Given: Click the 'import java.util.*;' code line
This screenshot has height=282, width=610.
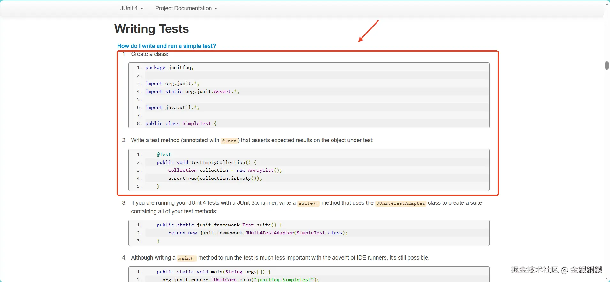Looking at the screenshot, I should point(172,107).
